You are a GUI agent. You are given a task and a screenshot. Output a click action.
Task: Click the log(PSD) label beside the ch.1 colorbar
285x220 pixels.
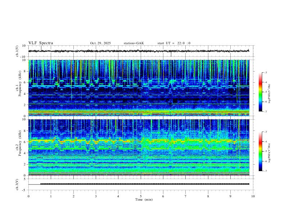270,94
